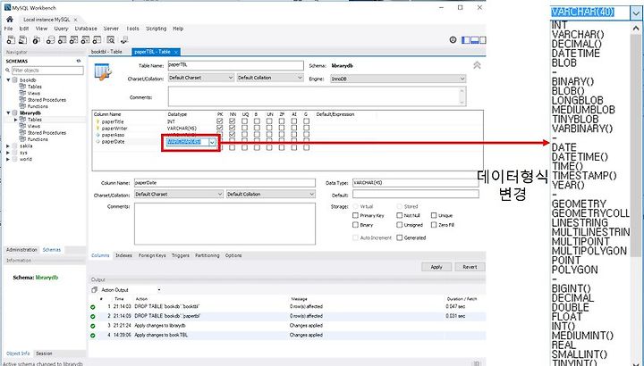The width and height of the screenshot is (644, 366).
Task: Expand the sakila schema tree node
Action: pyautogui.click(x=8, y=146)
